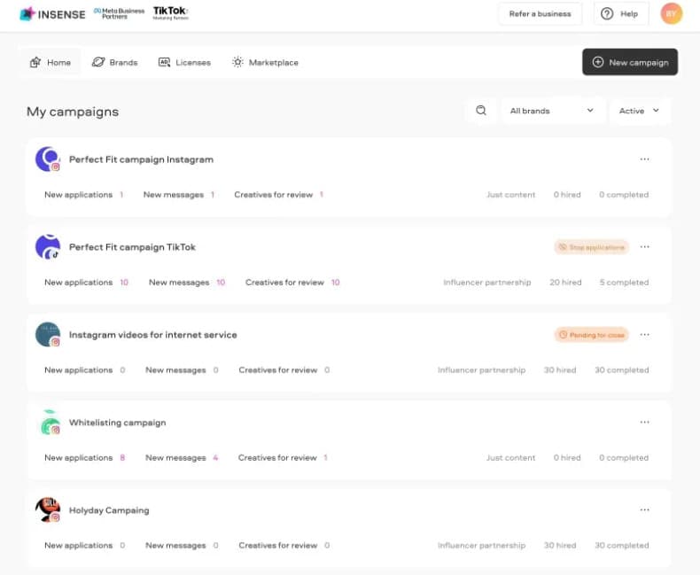Screen dimensions: 700x575
Task: Open the user profile avatar
Action: tap(672, 14)
